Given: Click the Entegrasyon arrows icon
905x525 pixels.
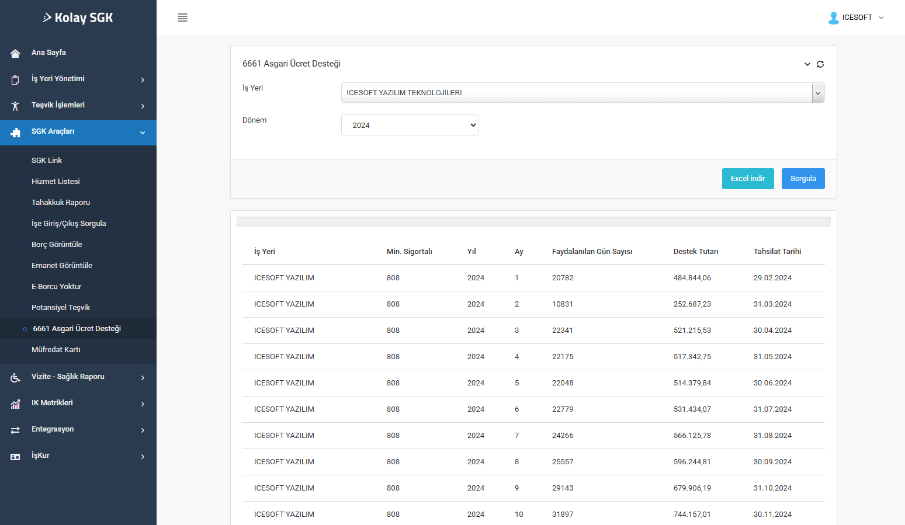Looking at the screenshot, I should click(15, 430).
